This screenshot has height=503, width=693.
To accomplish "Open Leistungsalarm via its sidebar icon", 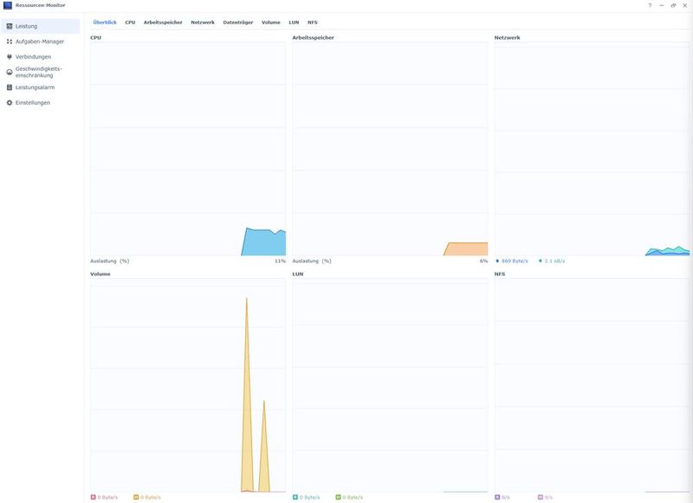I will pos(9,87).
